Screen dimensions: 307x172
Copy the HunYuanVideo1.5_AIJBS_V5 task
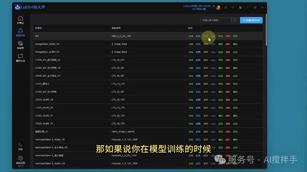(x=235, y=140)
